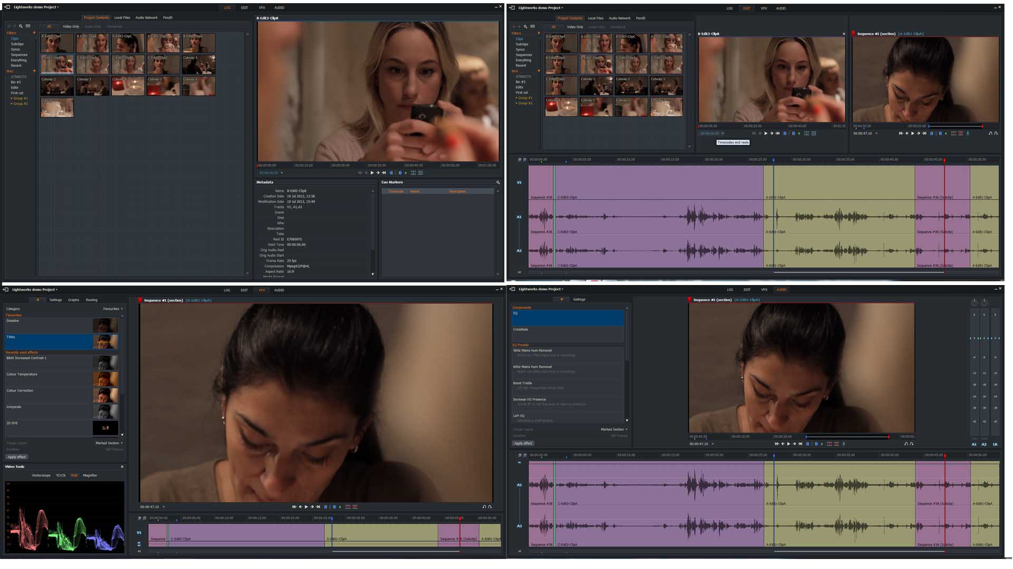Open the Routing tab in VFX window
The width and height of the screenshot is (1013, 569).
92,300
